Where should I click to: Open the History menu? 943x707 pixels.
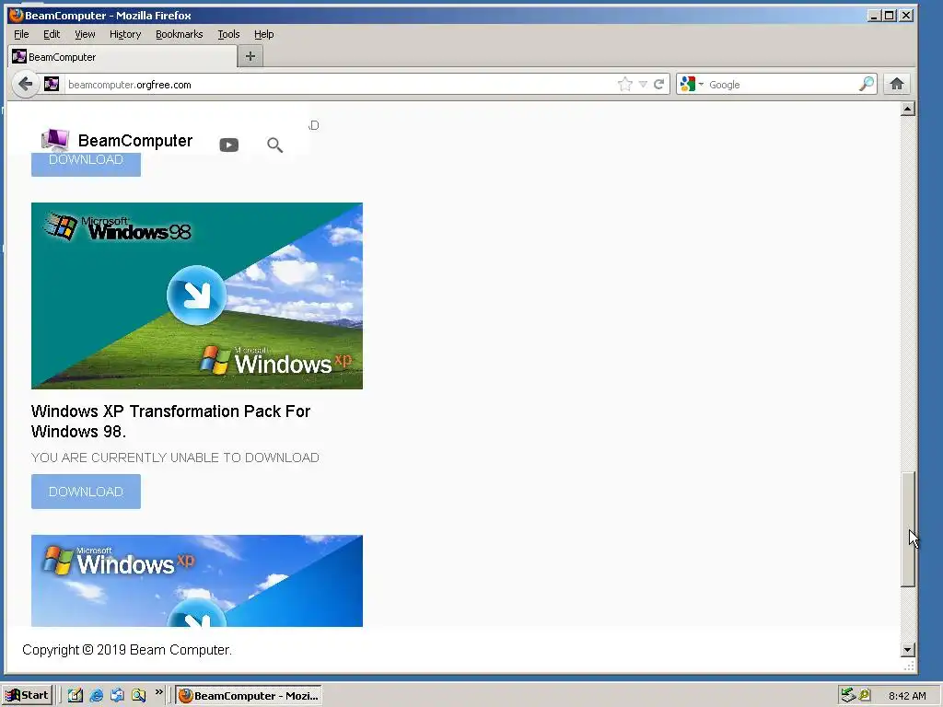click(125, 34)
